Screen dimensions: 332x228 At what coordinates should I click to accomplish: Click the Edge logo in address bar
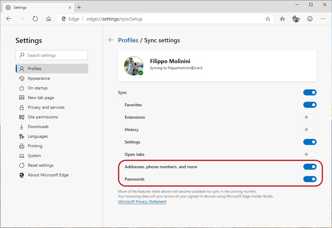click(63, 19)
